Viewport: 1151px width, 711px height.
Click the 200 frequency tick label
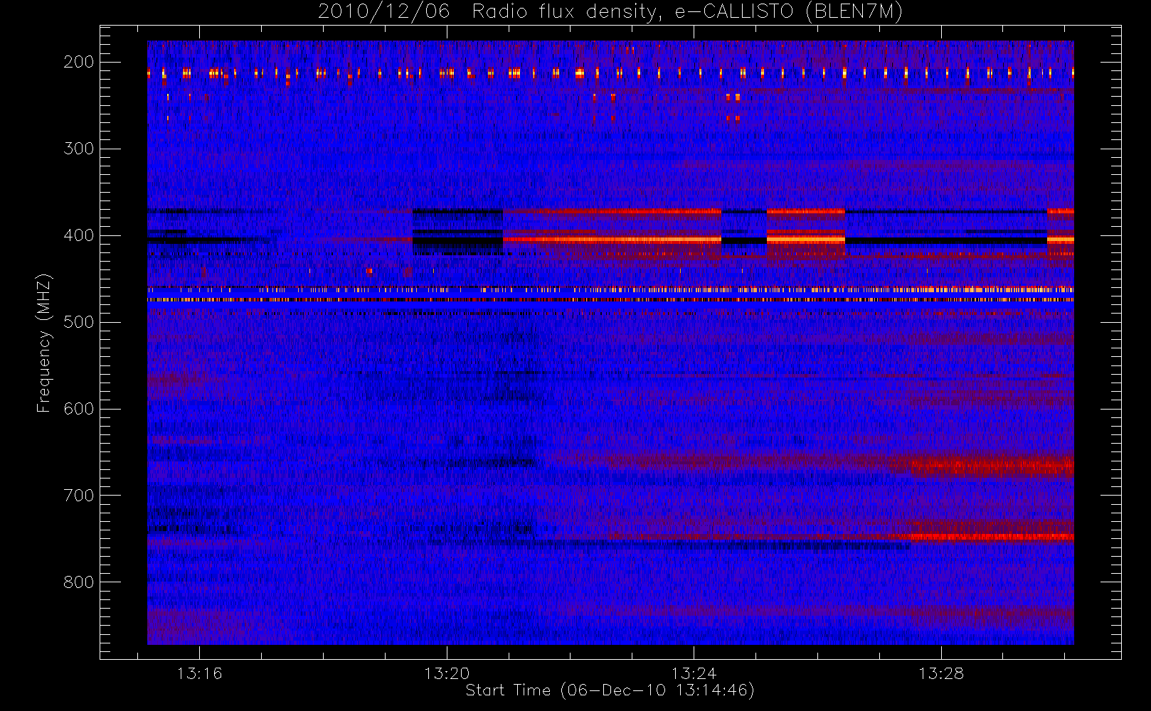(x=79, y=62)
